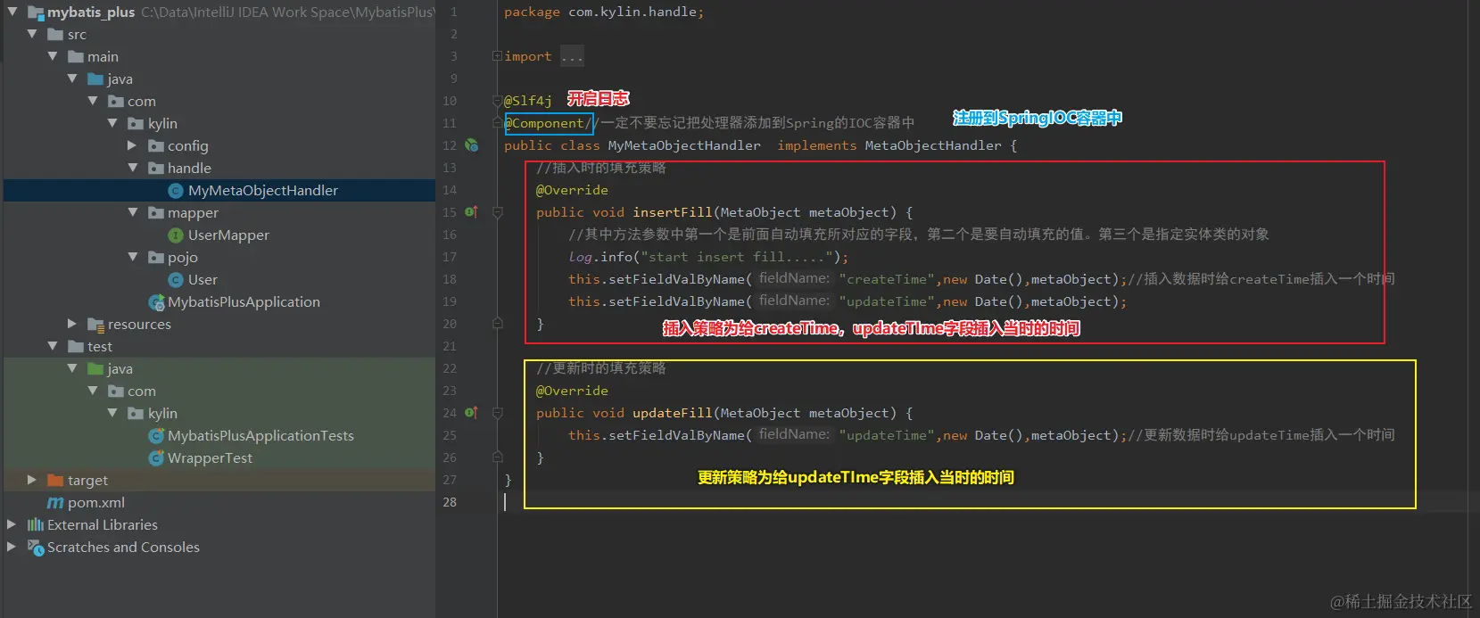Image resolution: width=1480 pixels, height=618 pixels.
Task: Collapse the main folder arrow
Action: click(53, 56)
